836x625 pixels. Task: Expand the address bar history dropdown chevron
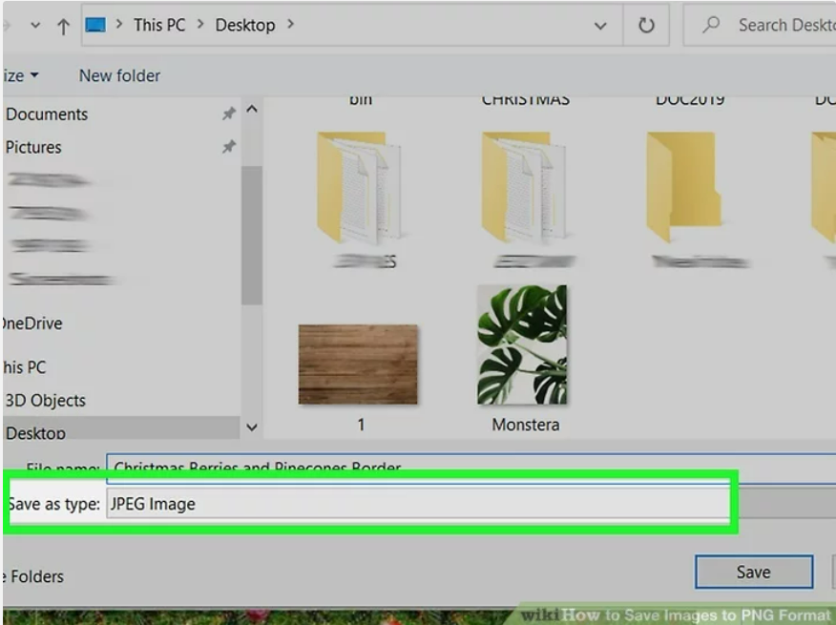pyautogui.click(x=600, y=26)
